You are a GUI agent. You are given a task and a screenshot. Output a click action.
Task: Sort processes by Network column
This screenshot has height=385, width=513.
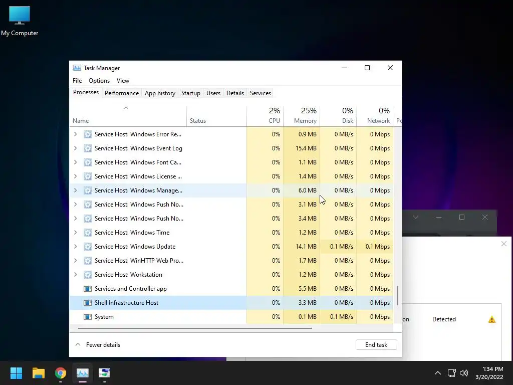pos(375,116)
